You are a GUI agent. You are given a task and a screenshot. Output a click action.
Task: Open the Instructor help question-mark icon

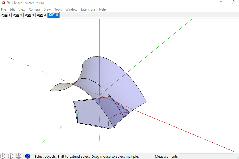(x=28, y=156)
